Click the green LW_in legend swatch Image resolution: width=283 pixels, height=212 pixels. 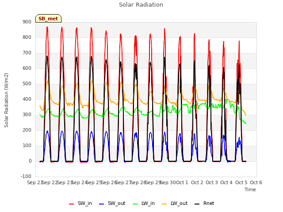(x=135, y=204)
